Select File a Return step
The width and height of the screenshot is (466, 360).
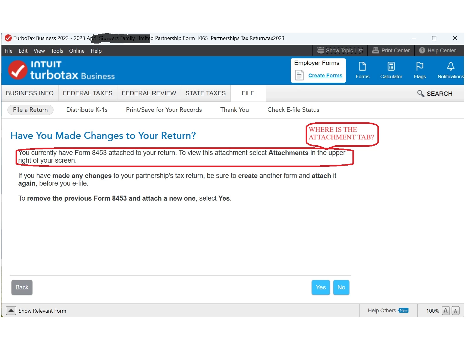tap(30, 110)
